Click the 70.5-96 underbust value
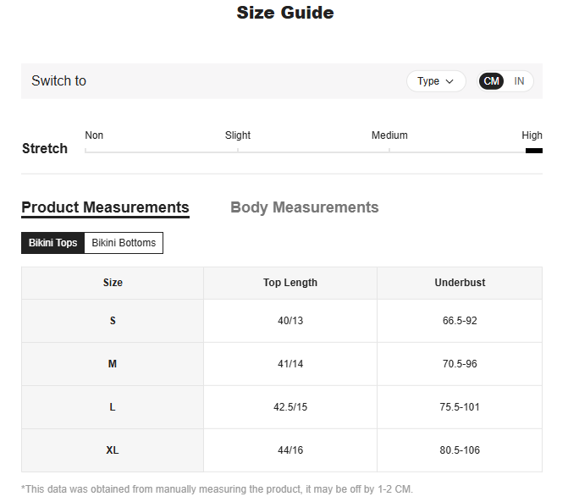The height and width of the screenshot is (502, 568). click(x=460, y=364)
